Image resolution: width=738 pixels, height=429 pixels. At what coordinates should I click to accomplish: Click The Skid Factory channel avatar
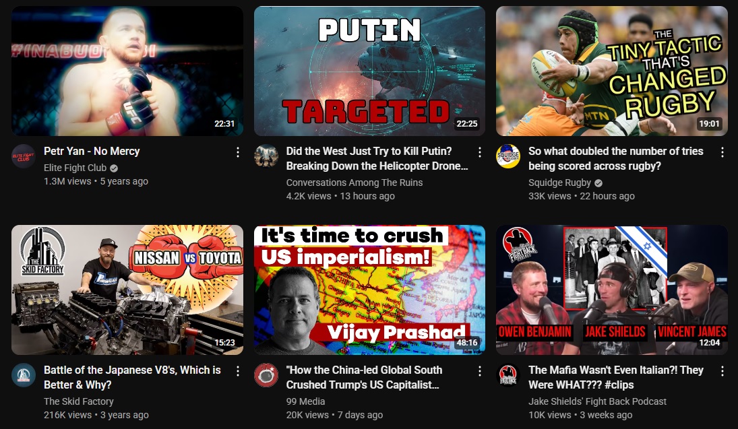click(x=24, y=375)
